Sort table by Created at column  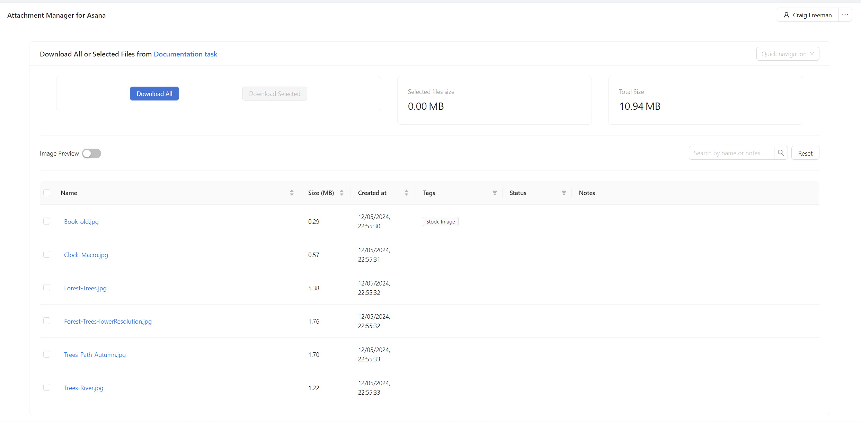[406, 193]
